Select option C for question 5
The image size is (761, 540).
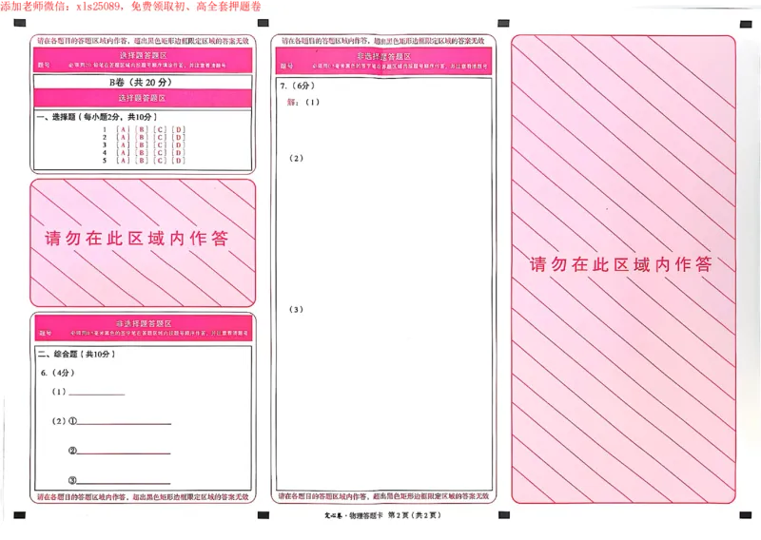[x=160, y=162]
